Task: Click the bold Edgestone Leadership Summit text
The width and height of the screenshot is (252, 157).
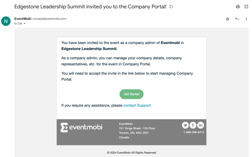Action: (x=89, y=48)
